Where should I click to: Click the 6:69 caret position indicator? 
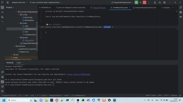click(x=151, y=95)
